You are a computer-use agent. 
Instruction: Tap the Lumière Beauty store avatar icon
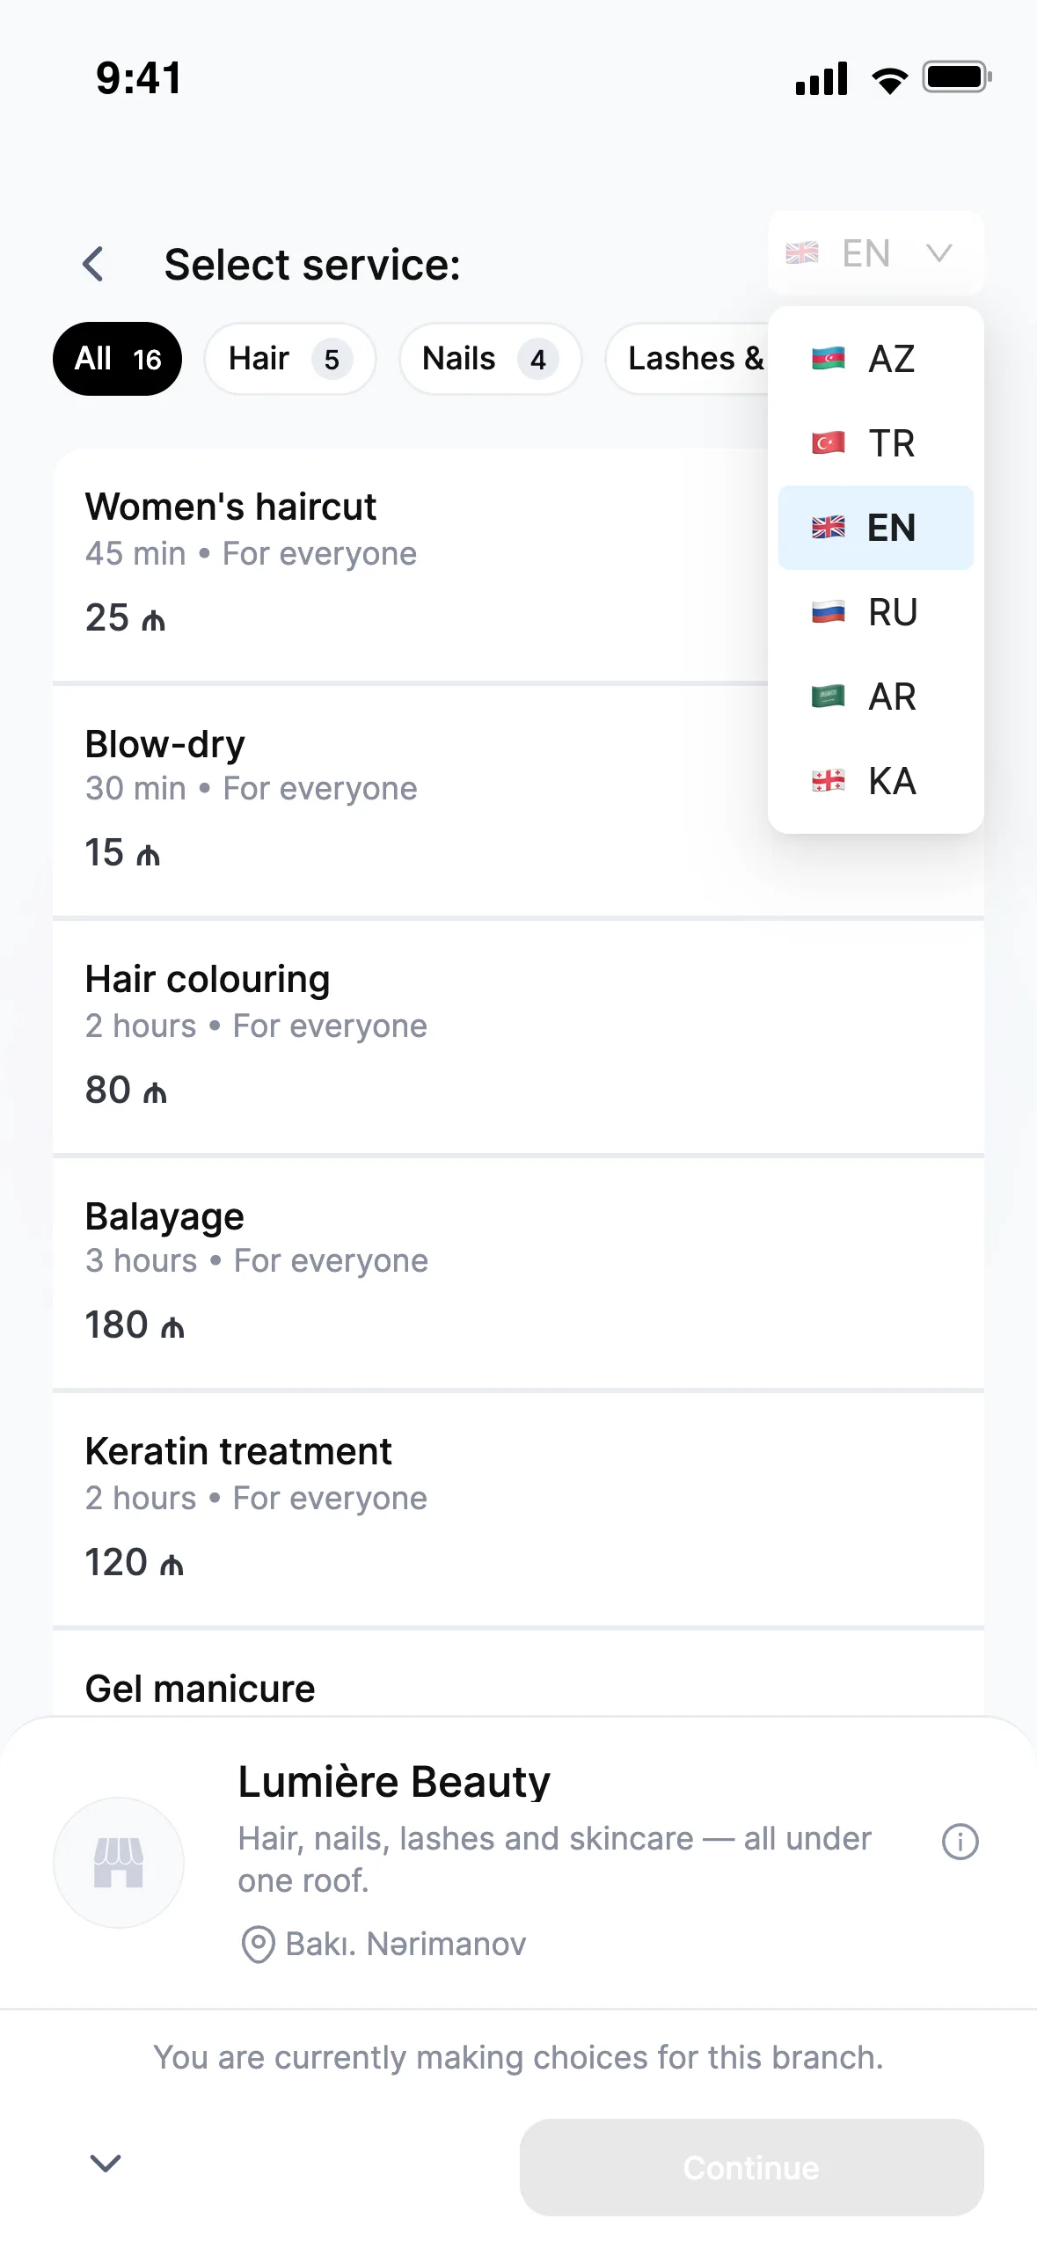click(119, 1862)
